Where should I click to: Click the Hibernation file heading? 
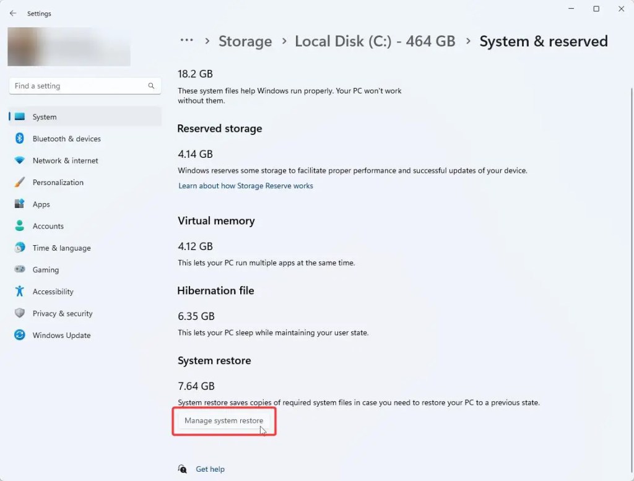(x=216, y=290)
